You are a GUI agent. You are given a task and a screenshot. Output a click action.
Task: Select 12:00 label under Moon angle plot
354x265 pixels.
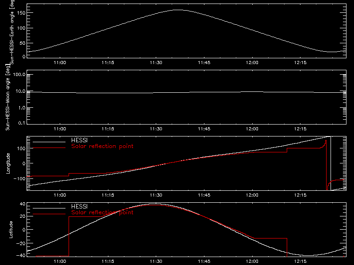point(252,129)
